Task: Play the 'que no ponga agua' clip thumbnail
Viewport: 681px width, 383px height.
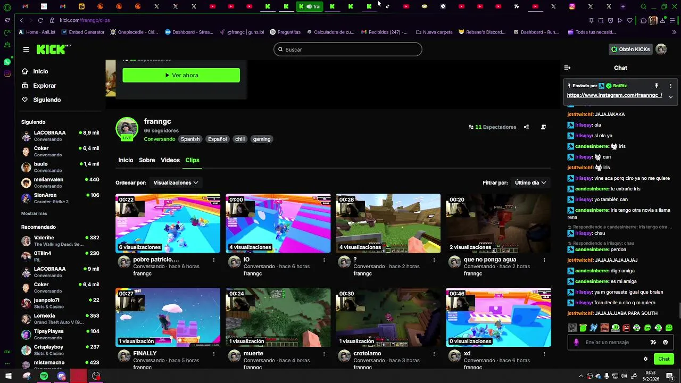Action: coord(499,223)
